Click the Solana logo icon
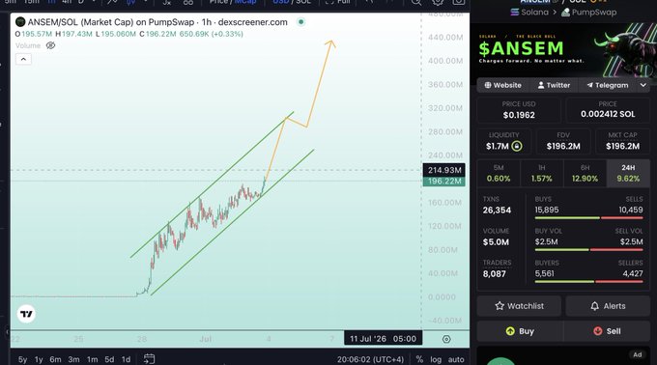Image resolution: width=657 pixels, height=365 pixels. pyautogui.click(x=515, y=13)
